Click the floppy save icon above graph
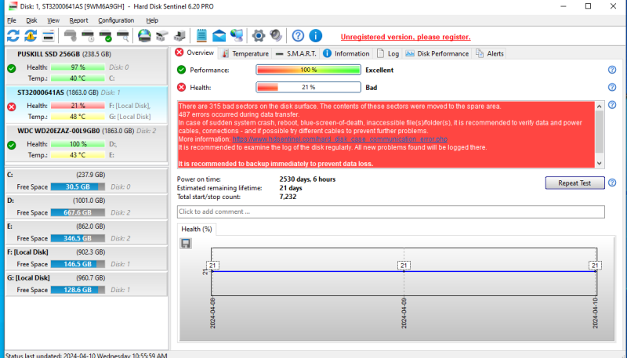 (x=186, y=244)
